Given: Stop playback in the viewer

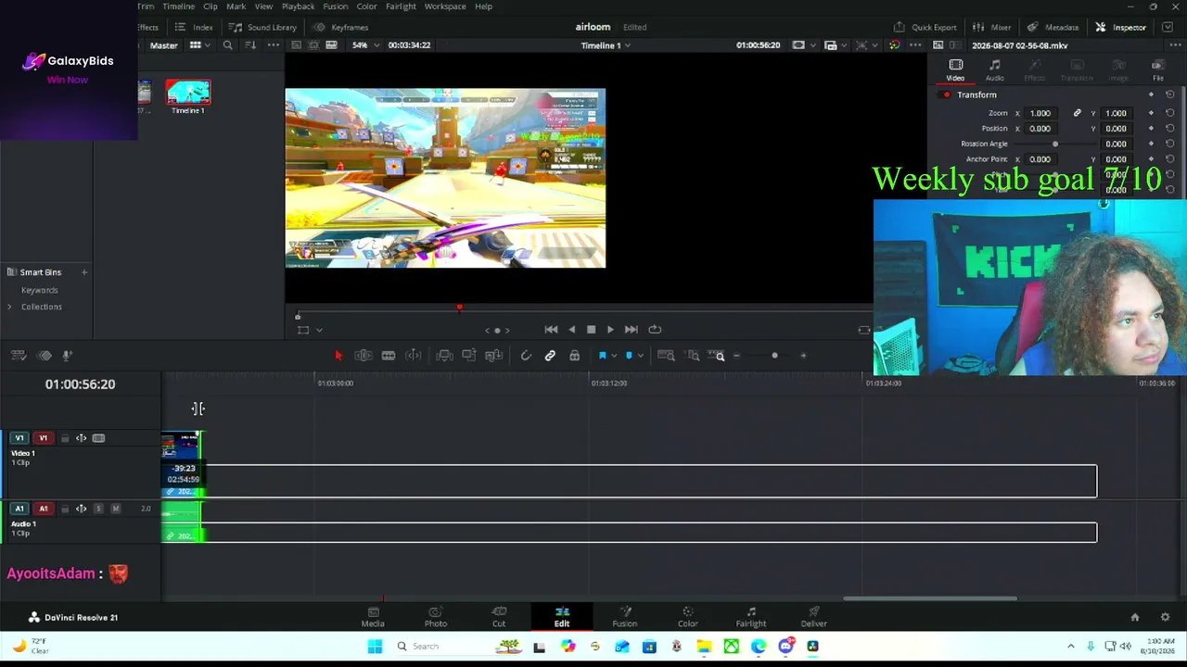Looking at the screenshot, I should click(591, 330).
